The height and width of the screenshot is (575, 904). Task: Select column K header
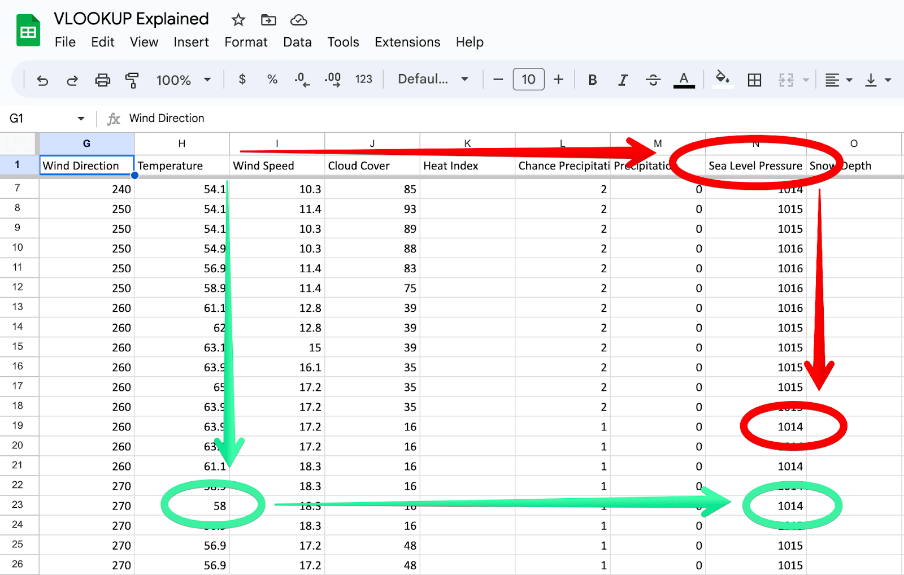click(x=467, y=143)
